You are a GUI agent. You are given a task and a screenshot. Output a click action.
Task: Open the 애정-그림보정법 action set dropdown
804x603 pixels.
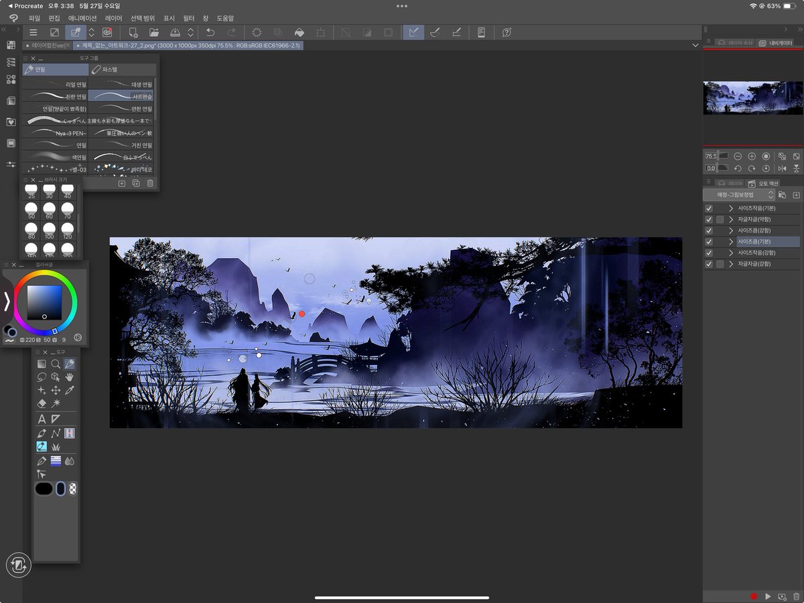(739, 195)
